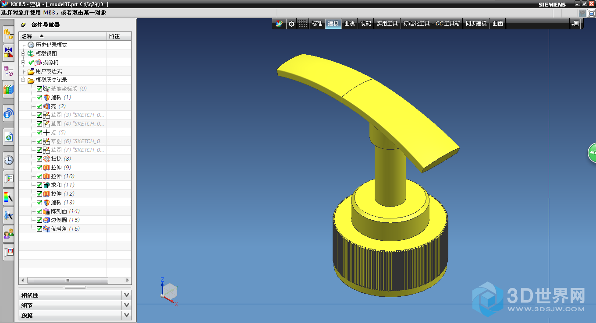Open the Assembly Navigator sidebar tab
Viewport: 596px width, 323px height.
coord(8,33)
